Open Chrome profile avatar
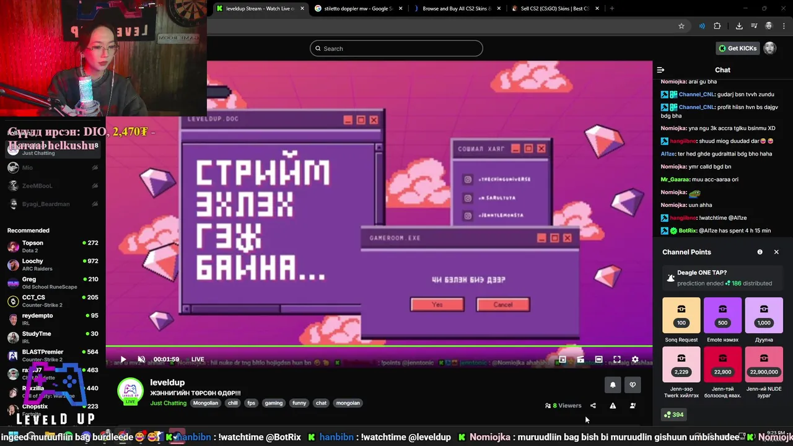The height and width of the screenshot is (446, 793). [769, 26]
